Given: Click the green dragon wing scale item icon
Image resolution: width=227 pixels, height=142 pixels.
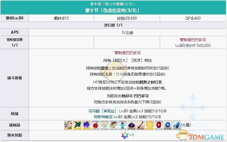Looking at the screenshot, I should point(77,125).
